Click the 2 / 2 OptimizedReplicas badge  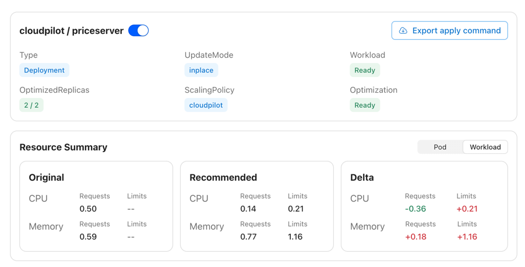tap(31, 105)
